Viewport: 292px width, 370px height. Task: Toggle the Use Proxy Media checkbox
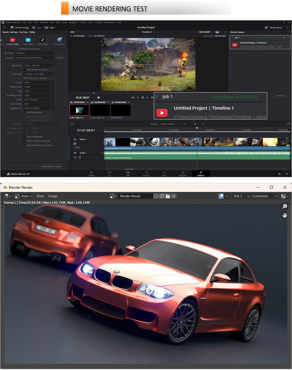[24, 136]
